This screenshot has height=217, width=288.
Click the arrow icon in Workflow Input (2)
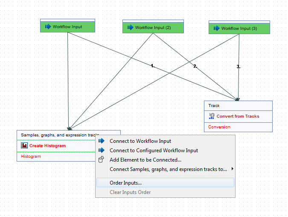pos(130,28)
